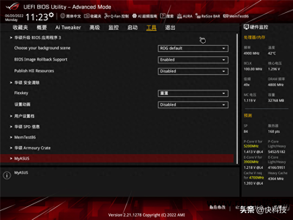
Task: Click the 5200MHz P-Core value
Action: [x=251, y=146]
